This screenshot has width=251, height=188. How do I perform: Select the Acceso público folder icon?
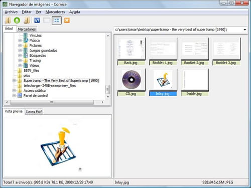click(x=20, y=90)
